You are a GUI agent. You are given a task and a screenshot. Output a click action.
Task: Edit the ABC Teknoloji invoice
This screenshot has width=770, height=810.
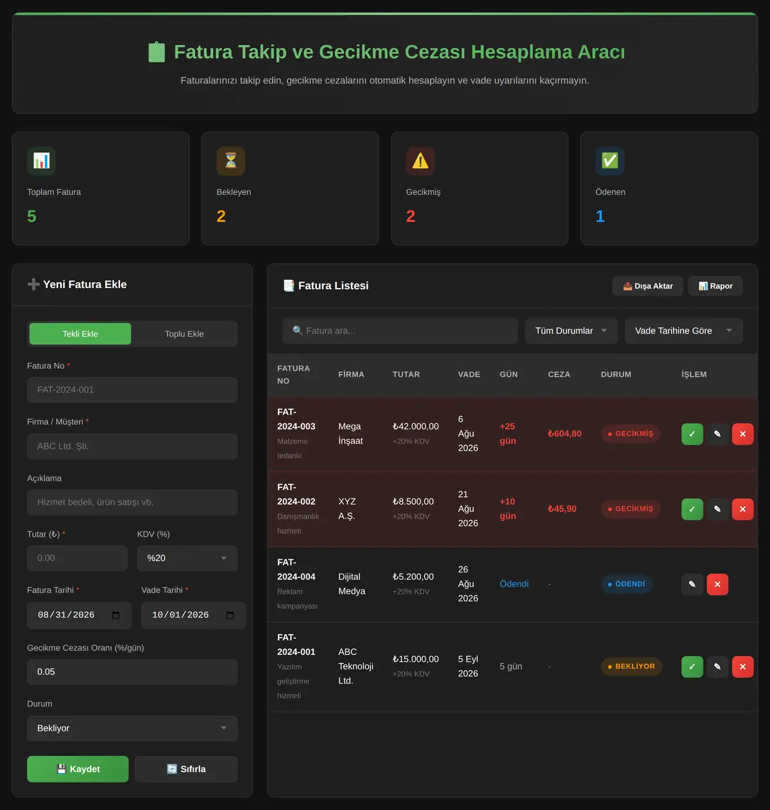pyautogui.click(x=717, y=667)
